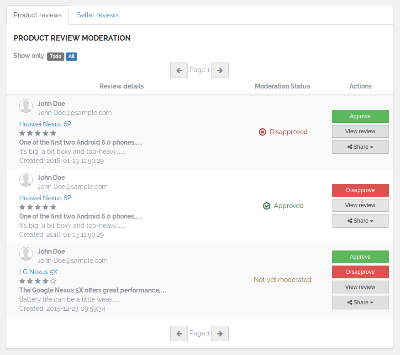Switch to the Seller reviews tab

(98, 15)
